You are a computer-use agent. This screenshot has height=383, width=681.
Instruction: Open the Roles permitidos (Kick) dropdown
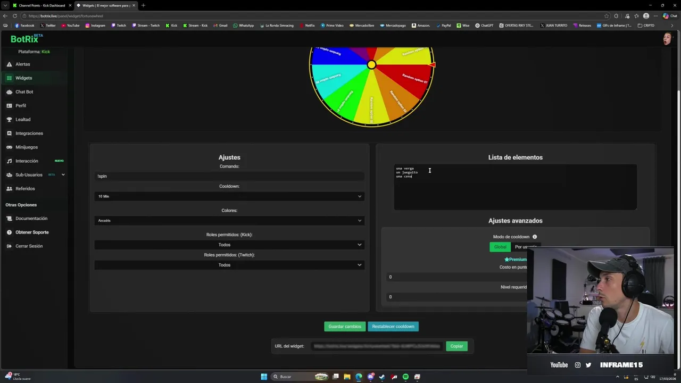229,245
